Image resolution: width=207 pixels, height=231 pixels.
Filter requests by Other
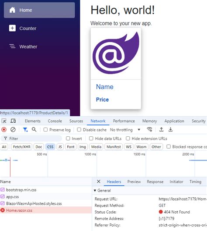click(x=156, y=147)
